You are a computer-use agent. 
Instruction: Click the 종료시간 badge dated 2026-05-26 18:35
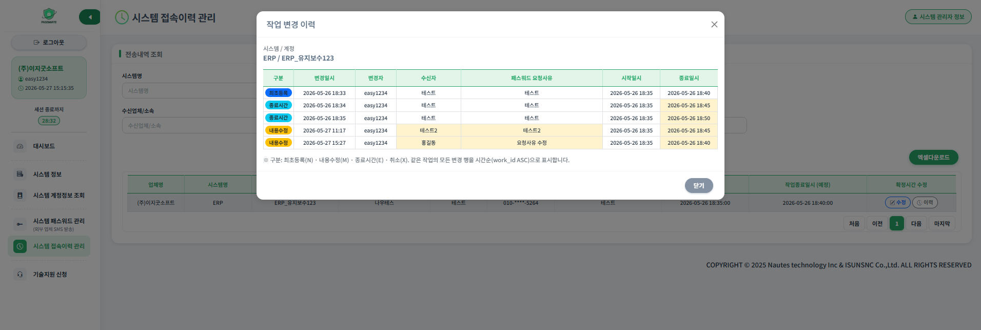click(279, 118)
